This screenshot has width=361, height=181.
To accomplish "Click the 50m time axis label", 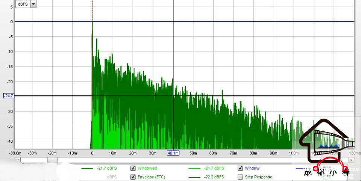I will point(193,153).
